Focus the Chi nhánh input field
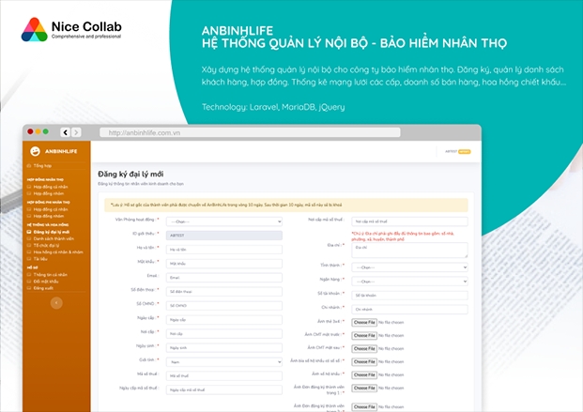 409,310
